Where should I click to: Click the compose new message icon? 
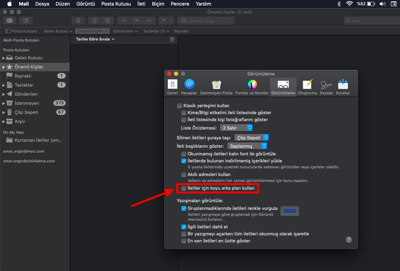pyautogui.click(x=26, y=21)
